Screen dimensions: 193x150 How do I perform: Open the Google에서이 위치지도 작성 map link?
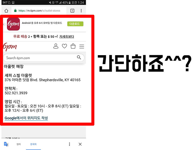tap(26, 118)
